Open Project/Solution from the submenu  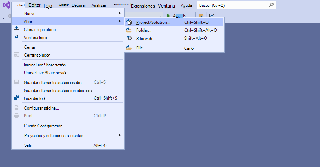tap(174, 22)
